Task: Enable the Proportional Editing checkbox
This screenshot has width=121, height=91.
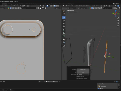Action: pos(77,78)
